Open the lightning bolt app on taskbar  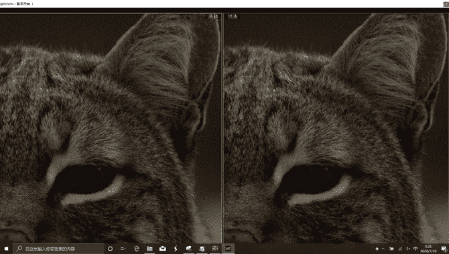176,249
